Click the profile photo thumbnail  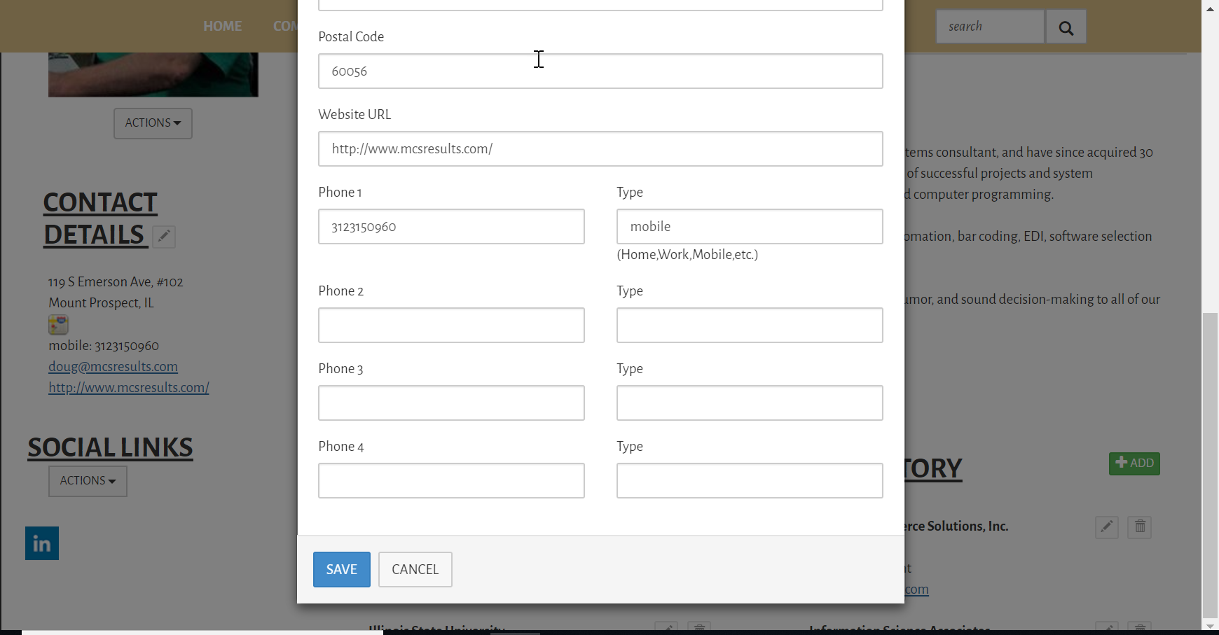coord(153,74)
